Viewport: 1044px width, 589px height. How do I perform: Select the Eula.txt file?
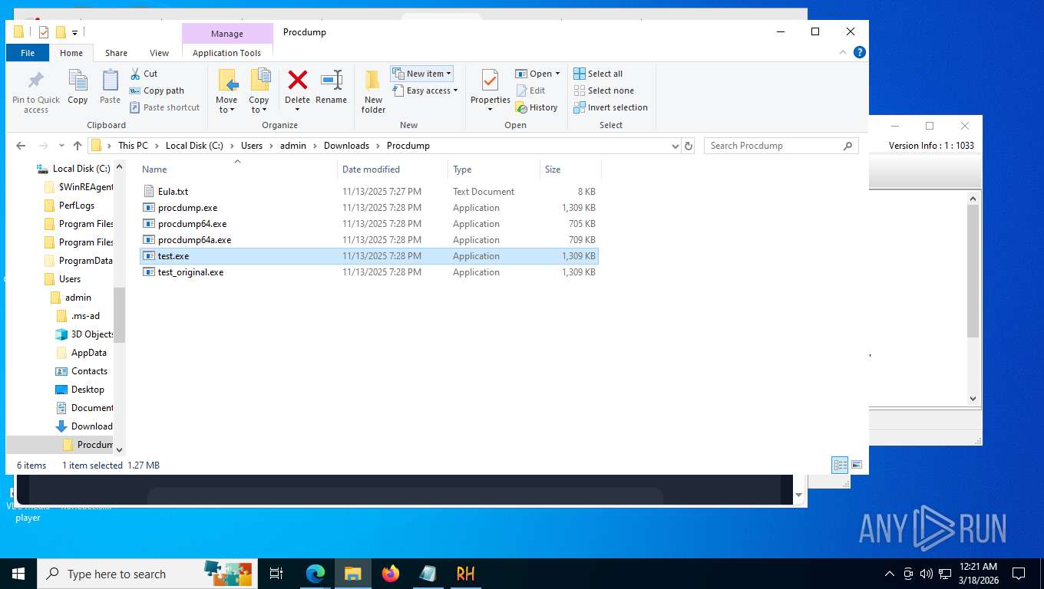click(x=369, y=192)
